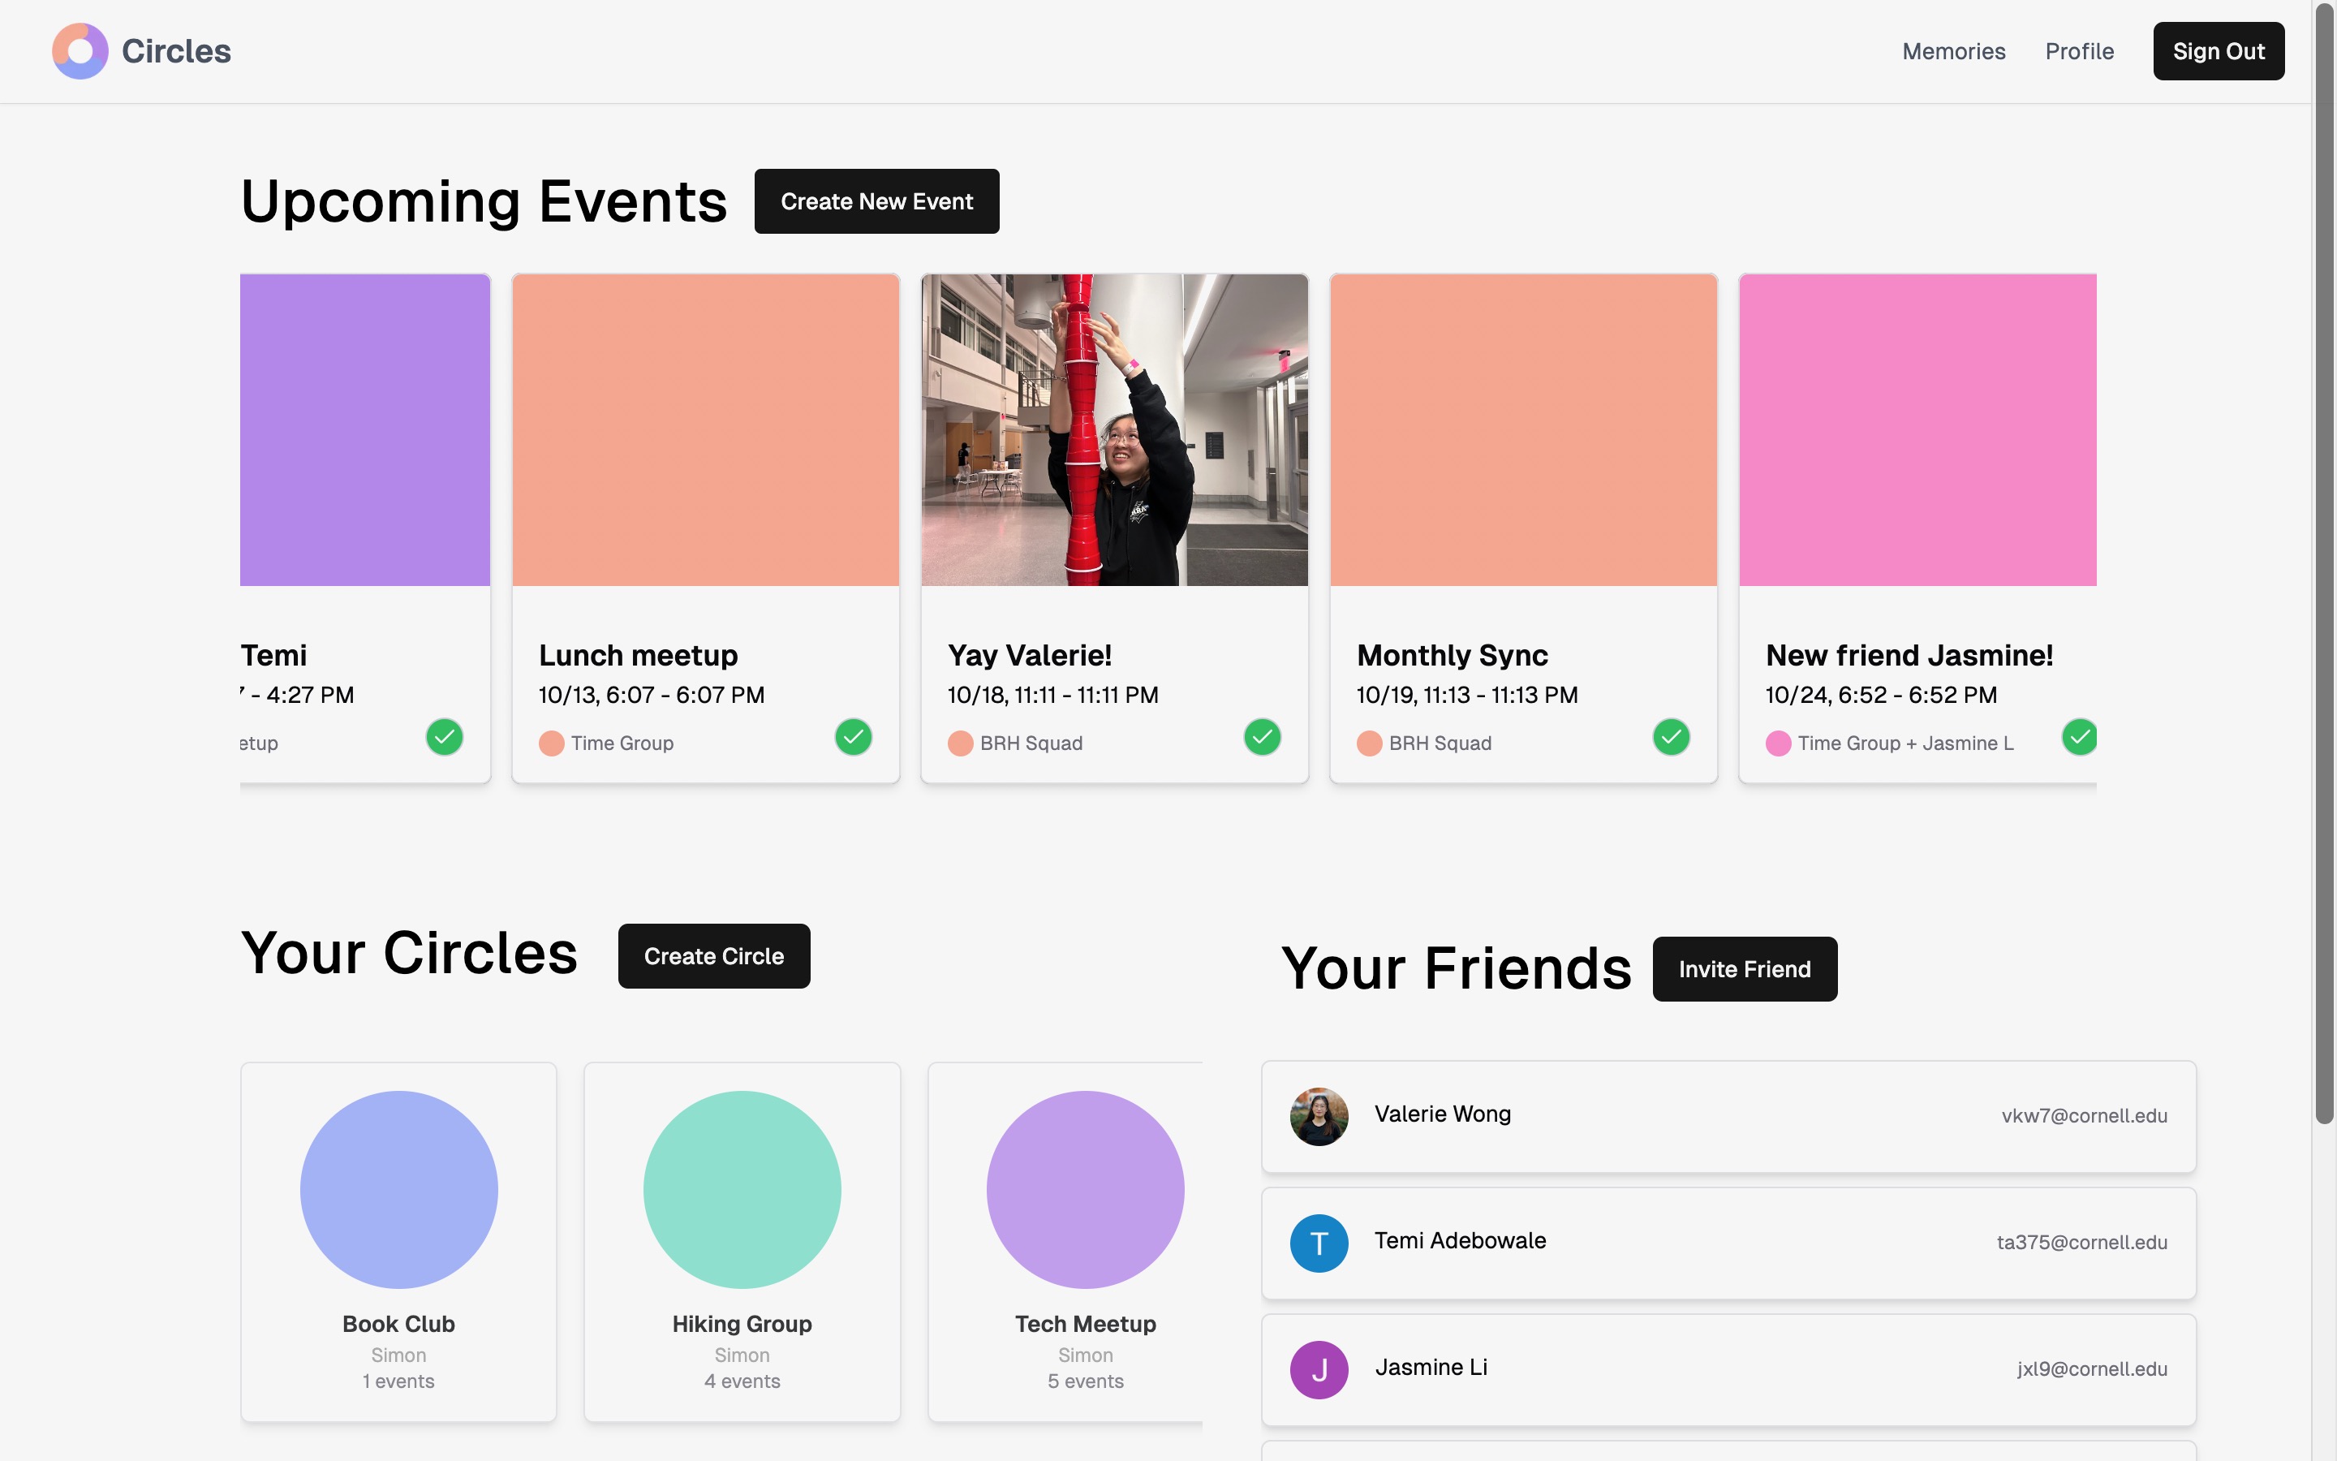The height and width of the screenshot is (1461, 2337).
Task: Click the Invite Friend button
Action: (x=1744, y=969)
